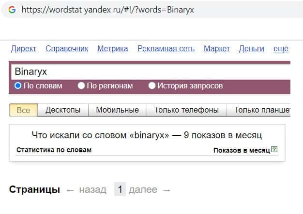Switch to the Мобильные tab

point(118,110)
